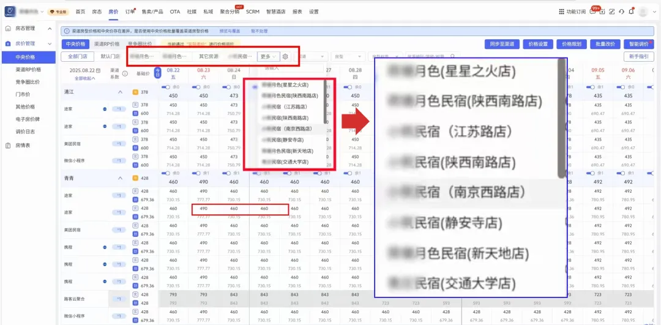Open 房态 in top menu
Viewport: 661px width, 325px height.
coord(97,12)
